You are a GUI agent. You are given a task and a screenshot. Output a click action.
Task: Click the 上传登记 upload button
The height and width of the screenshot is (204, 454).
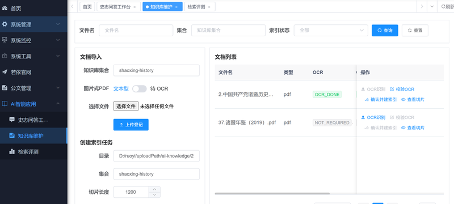[x=131, y=125]
